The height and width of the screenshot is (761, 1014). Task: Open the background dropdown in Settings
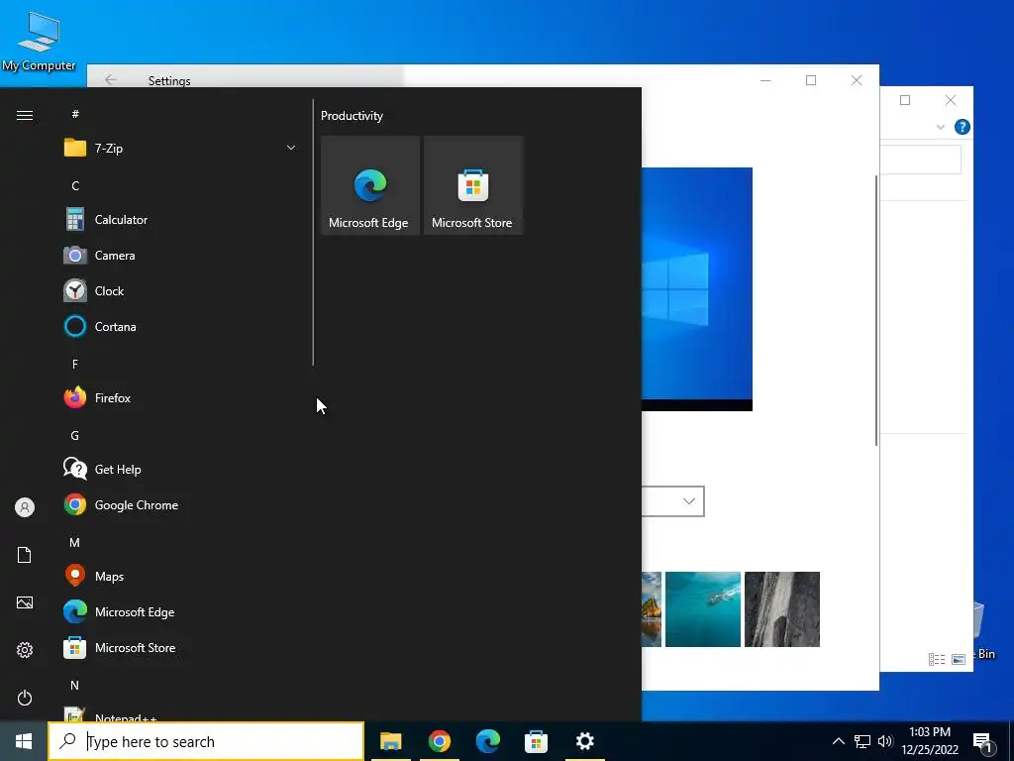pyautogui.click(x=672, y=501)
